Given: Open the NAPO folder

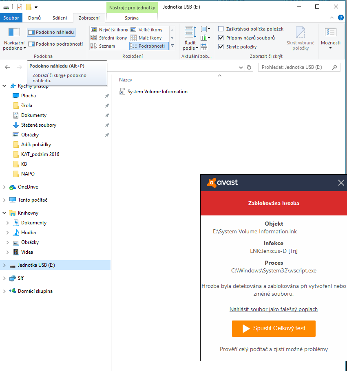Looking at the screenshot, I should point(28,173).
